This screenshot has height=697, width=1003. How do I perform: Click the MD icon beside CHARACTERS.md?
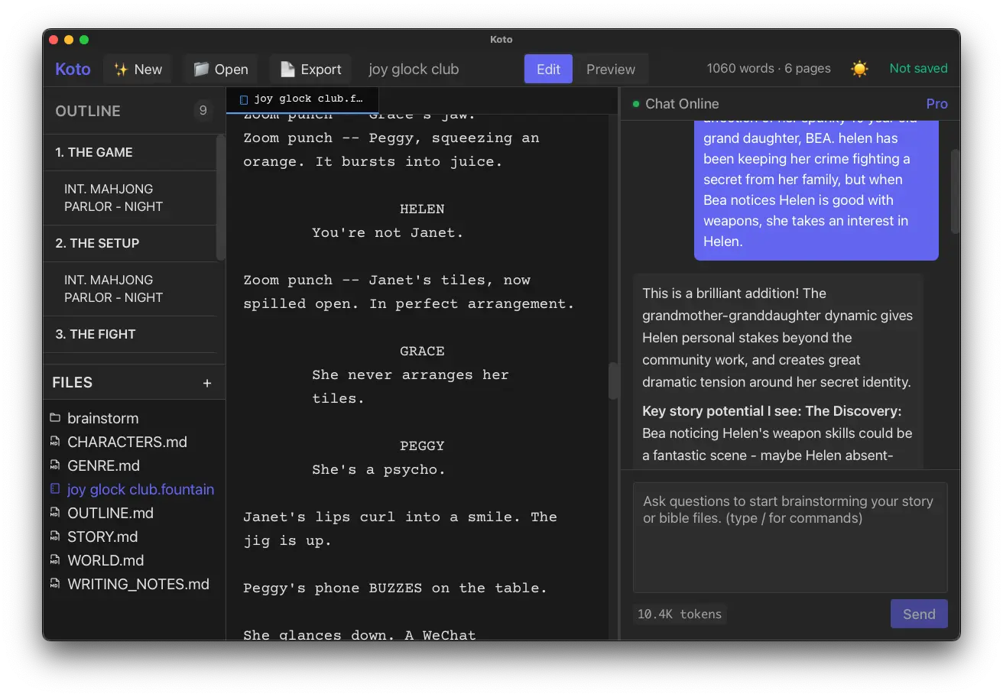click(x=54, y=442)
